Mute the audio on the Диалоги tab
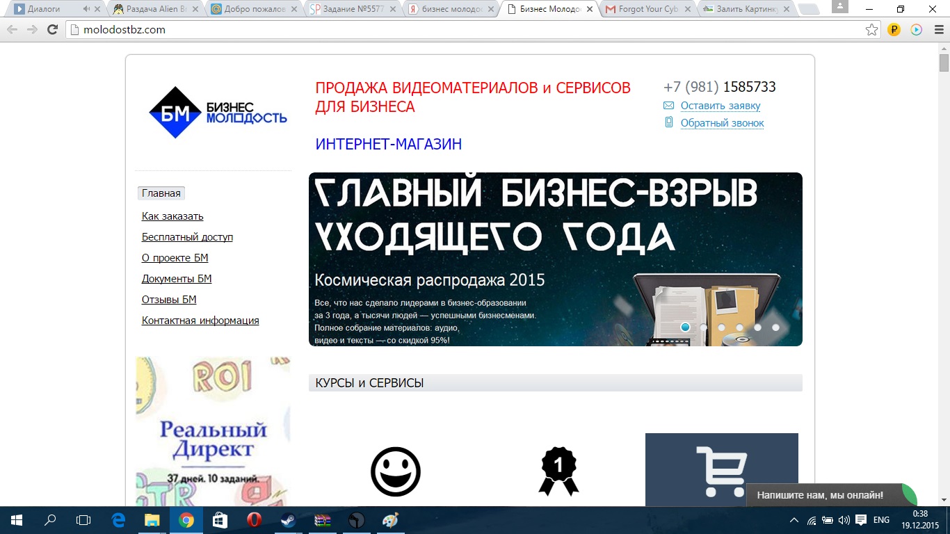 86,10
